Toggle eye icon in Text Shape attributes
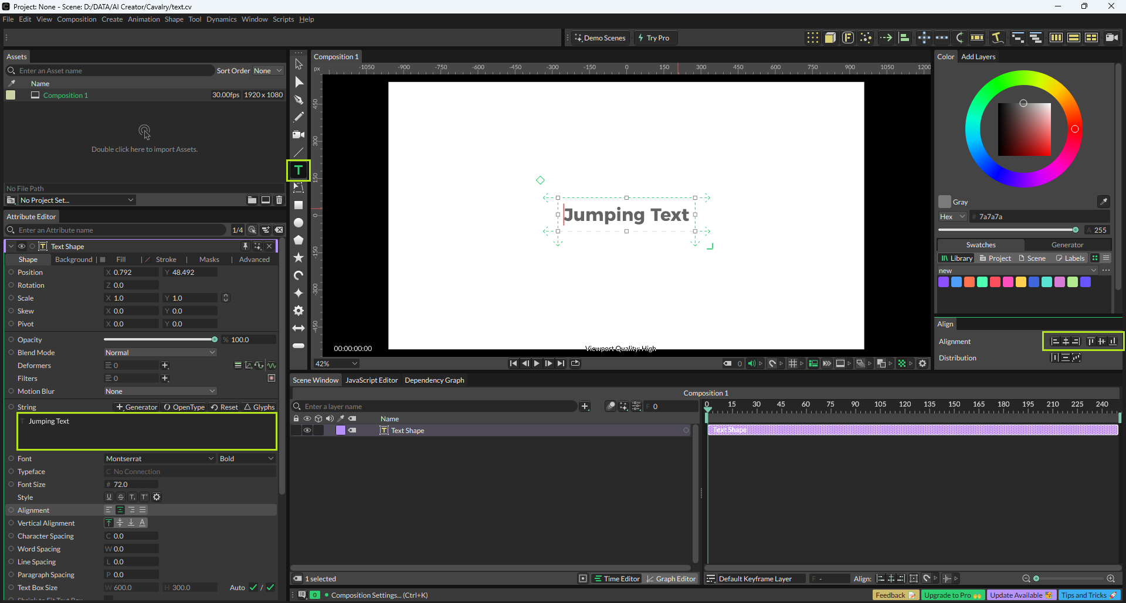 click(x=22, y=246)
